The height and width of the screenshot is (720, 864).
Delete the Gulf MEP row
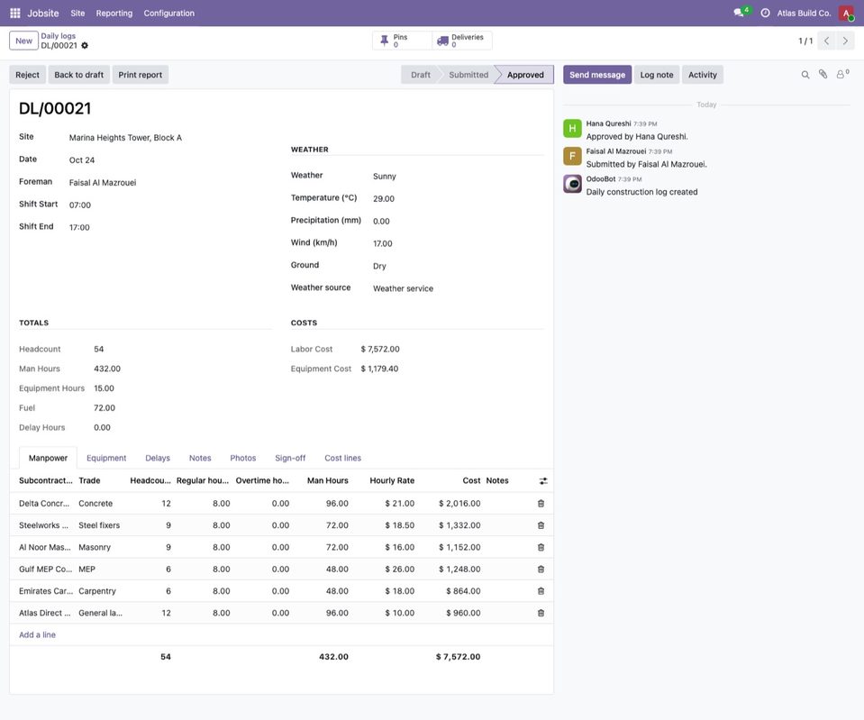(x=541, y=569)
